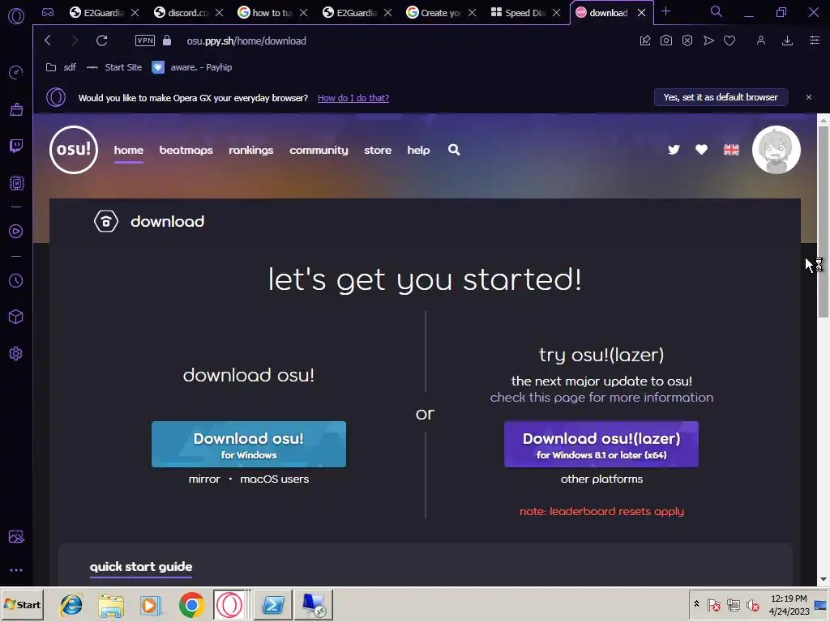Image resolution: width=830 pixels, height=622 pixels.
Task: Open GX Control speedometer icon in sidebar
Action: [16, 72]
